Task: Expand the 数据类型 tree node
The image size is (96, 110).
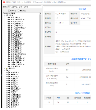Action: pyautogui.click(x=5, y=68)
